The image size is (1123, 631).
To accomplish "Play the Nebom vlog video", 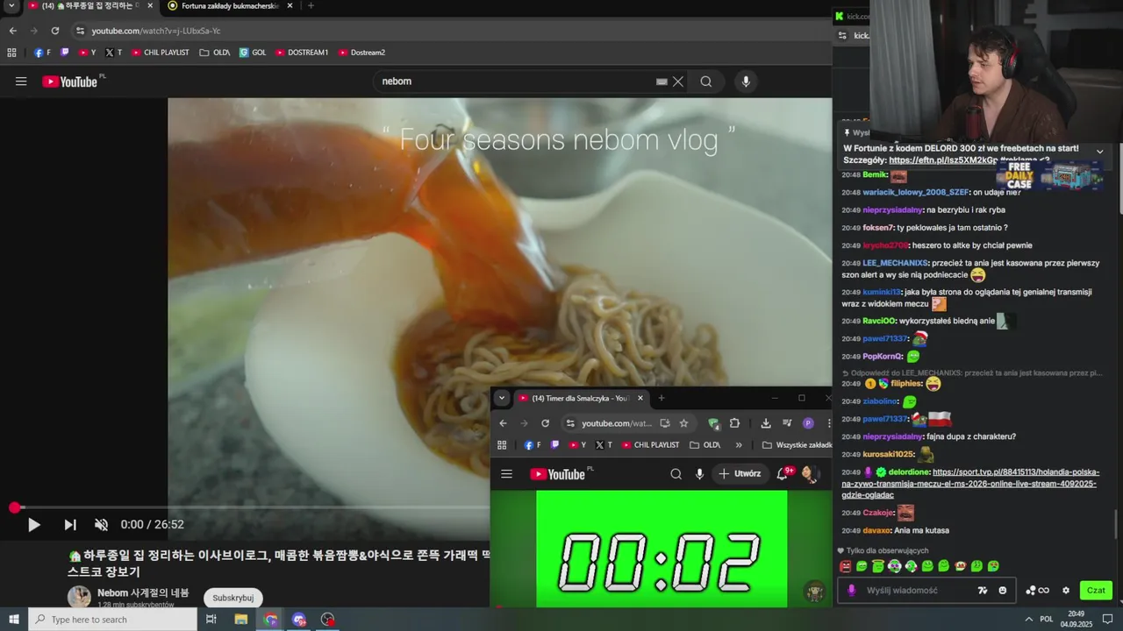I will (33, 525).
